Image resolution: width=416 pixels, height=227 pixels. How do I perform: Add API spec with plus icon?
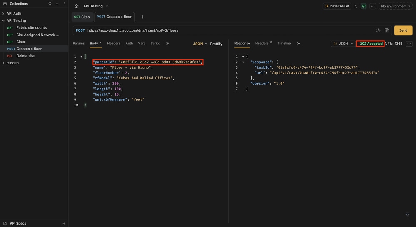point(64,224)
